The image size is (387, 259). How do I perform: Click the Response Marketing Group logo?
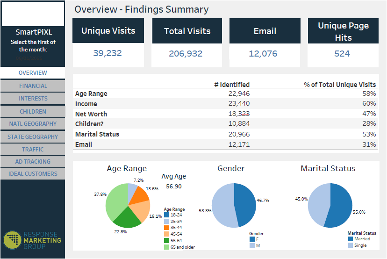tap(32, 240)
